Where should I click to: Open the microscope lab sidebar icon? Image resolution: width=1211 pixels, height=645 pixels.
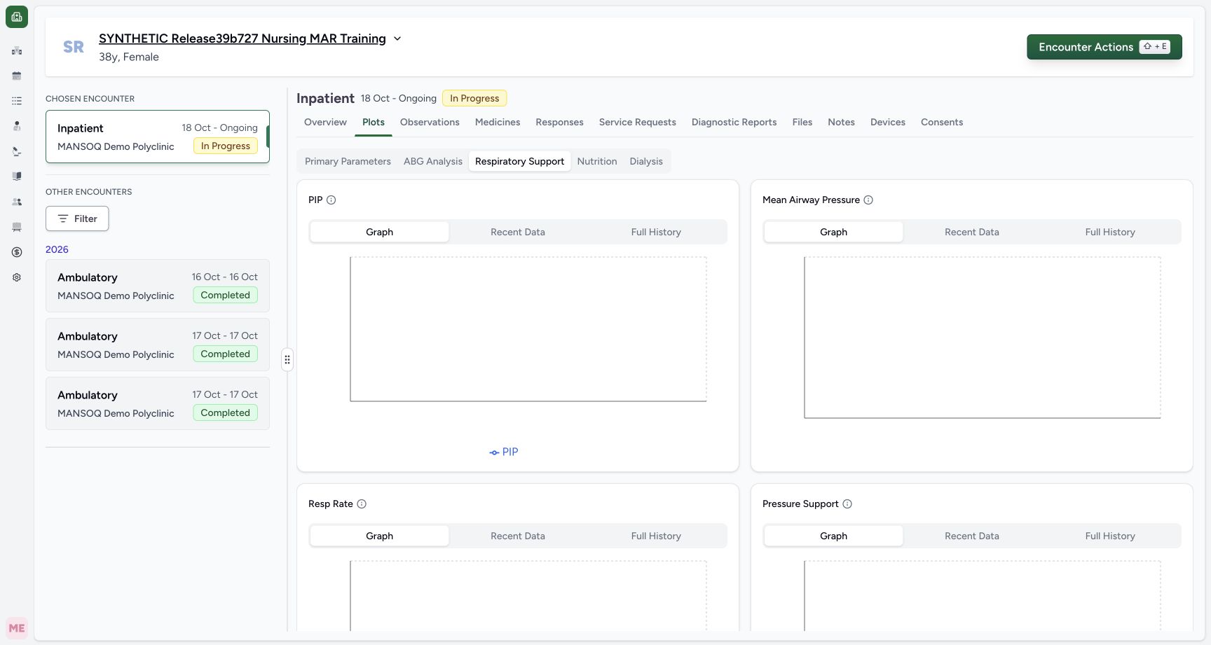click(x=17, y=151)
